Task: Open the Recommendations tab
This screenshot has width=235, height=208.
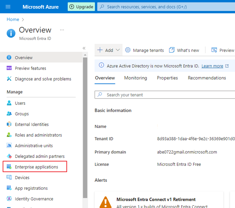Action: click(x=207, y=78)
